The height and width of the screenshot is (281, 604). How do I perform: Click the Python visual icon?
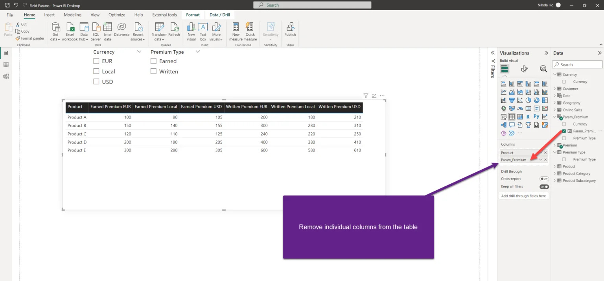[536, 117]
